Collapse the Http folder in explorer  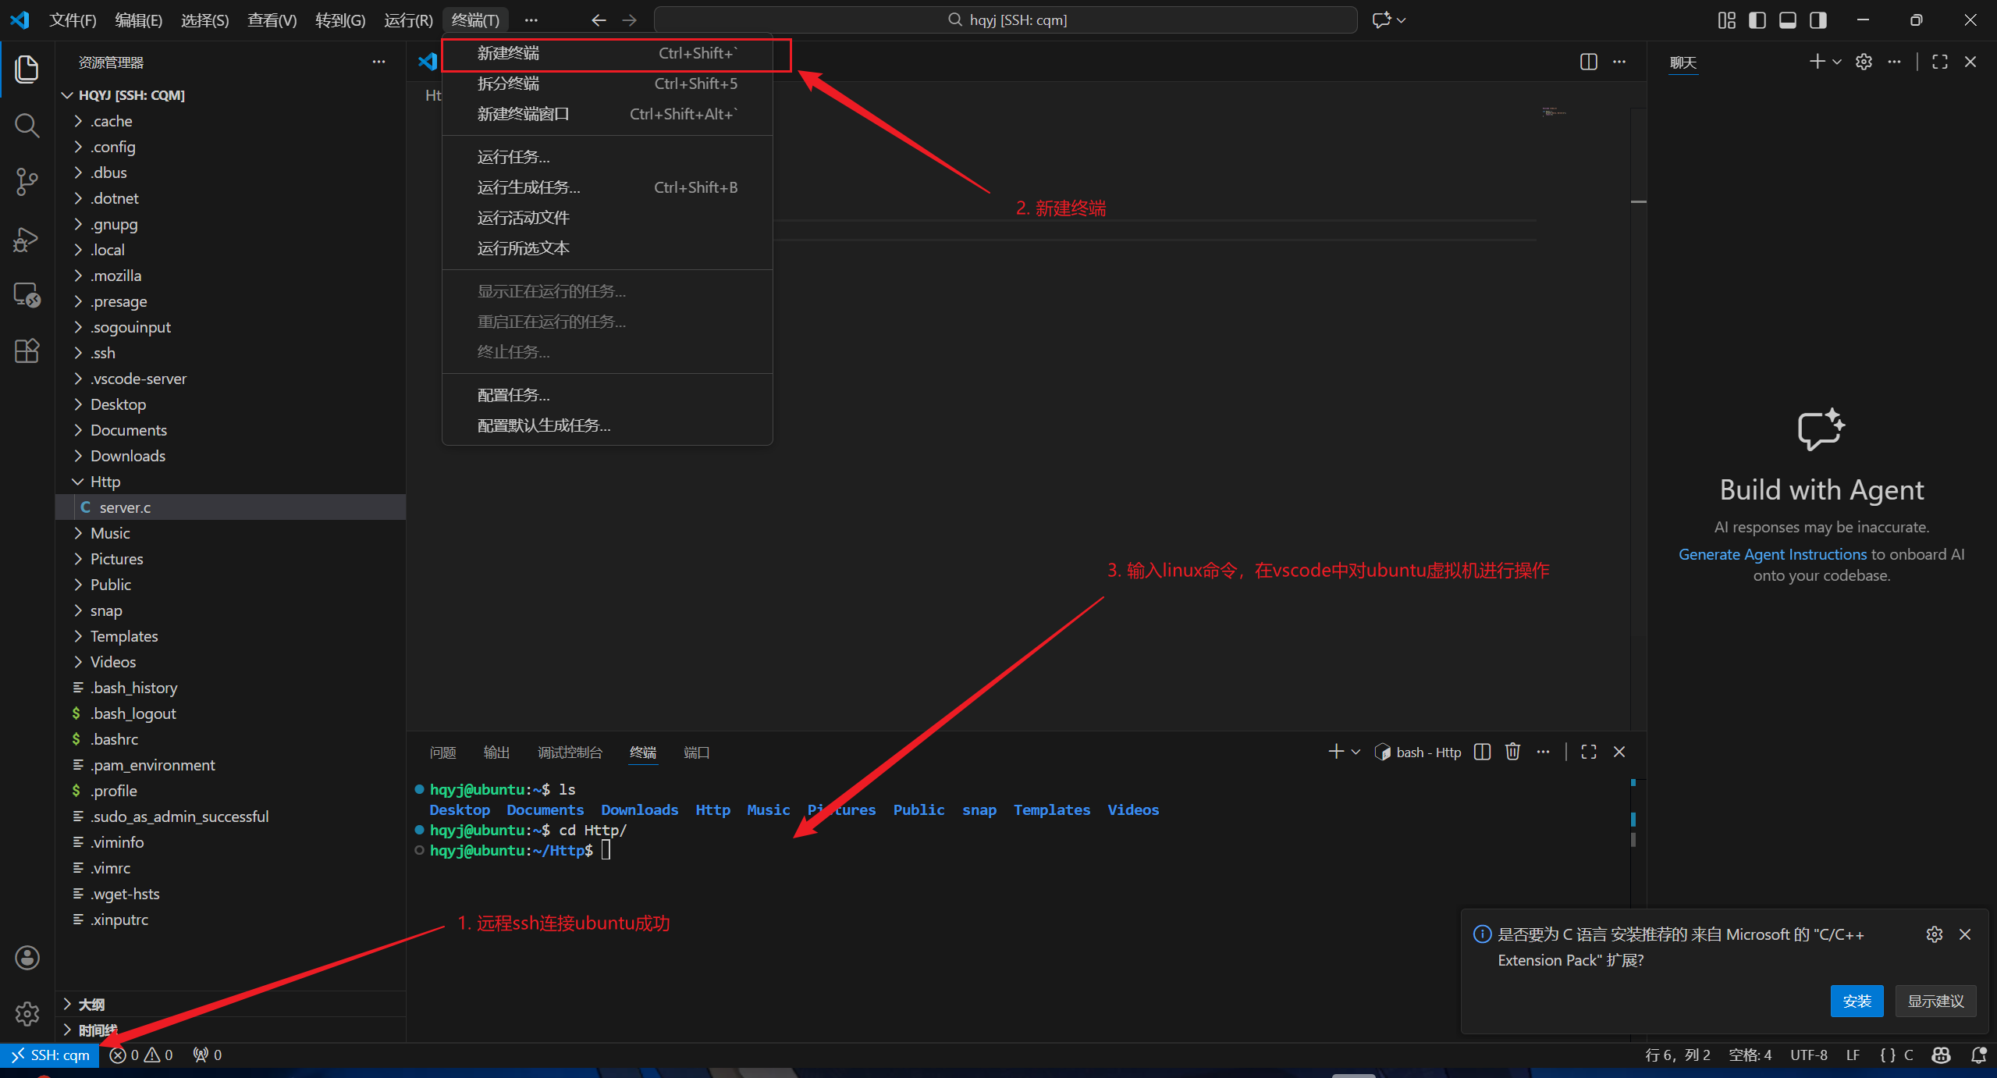tap(105, 482)
